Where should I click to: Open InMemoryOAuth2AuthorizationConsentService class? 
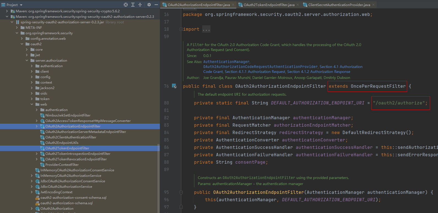tap(77, 170)
